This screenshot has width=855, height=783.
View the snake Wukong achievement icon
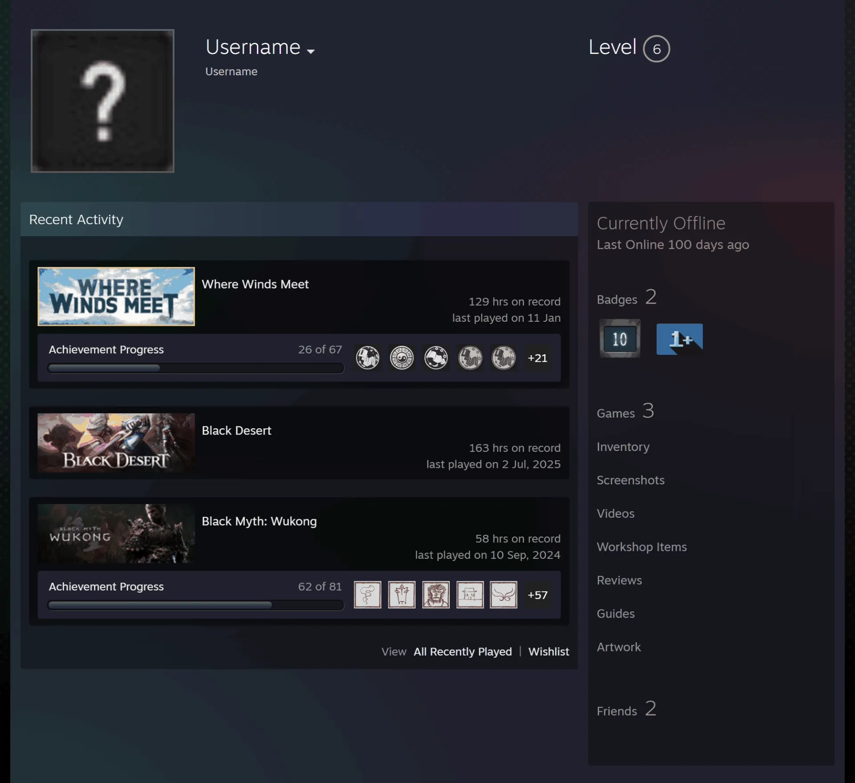point(367,594)
